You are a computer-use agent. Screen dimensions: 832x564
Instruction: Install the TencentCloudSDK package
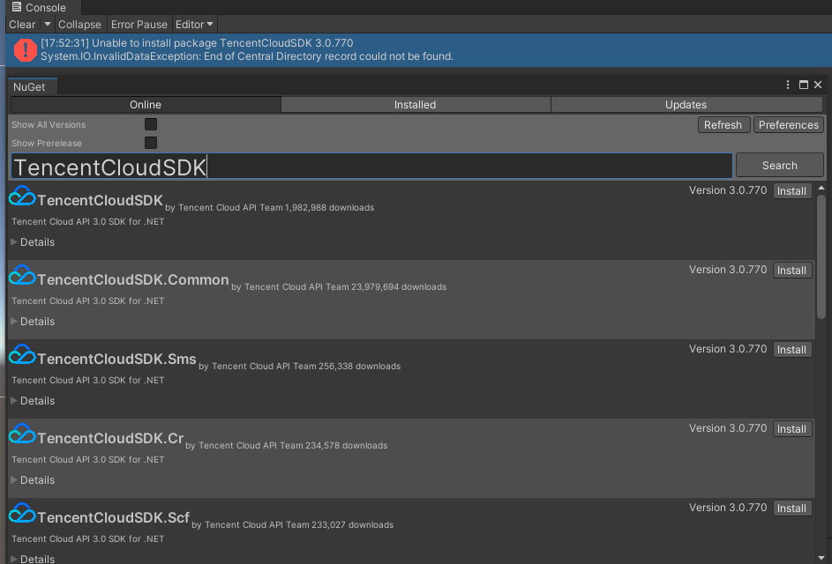pos(791,190)
